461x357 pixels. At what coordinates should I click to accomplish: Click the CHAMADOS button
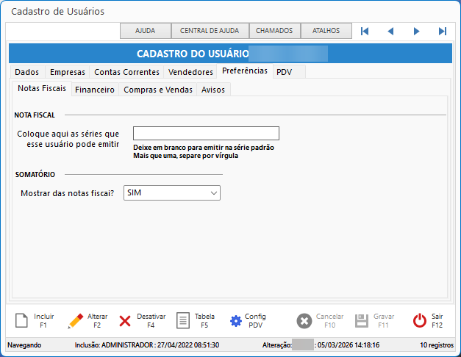pos(274,31)
